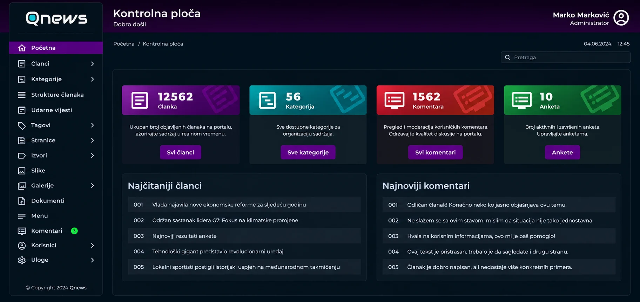This screenshot has width=640, height=302.
Task: Expand the Izvori submenu chevron
Action: coord(93,156)
